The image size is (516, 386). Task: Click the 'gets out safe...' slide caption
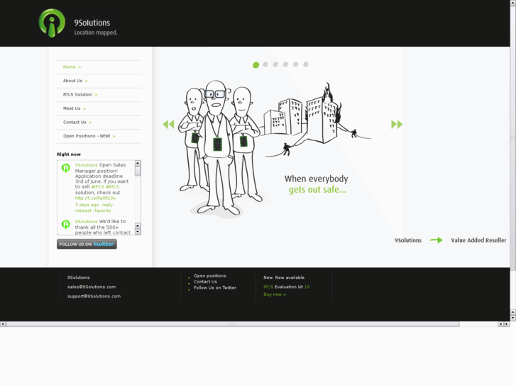coord(317,190)
